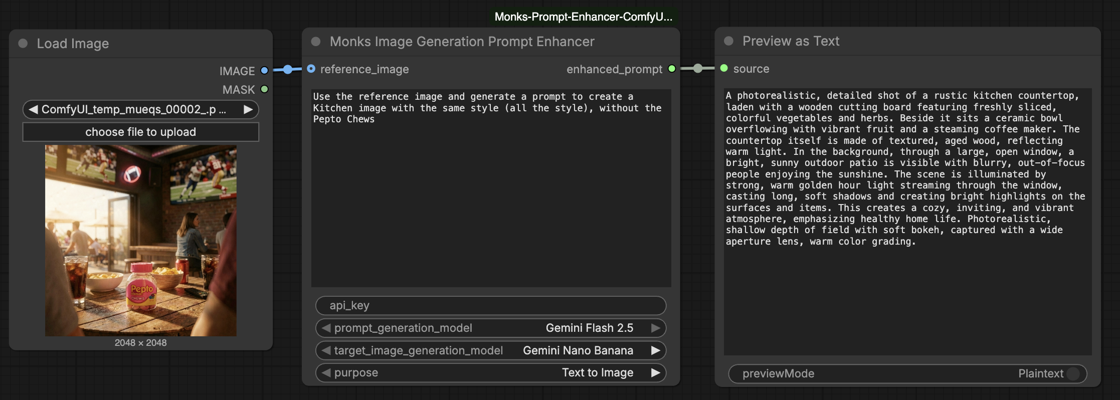Go to previous image file with left arrow
Screen dimensions: 1120x400
click(x=33, y=109)
